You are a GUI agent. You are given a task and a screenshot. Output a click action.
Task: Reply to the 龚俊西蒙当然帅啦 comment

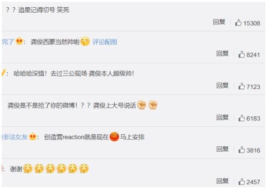[222, 54]
